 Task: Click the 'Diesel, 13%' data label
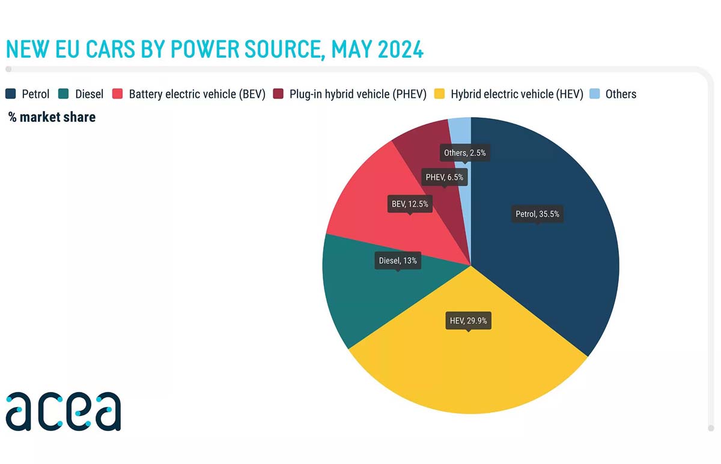397,261
